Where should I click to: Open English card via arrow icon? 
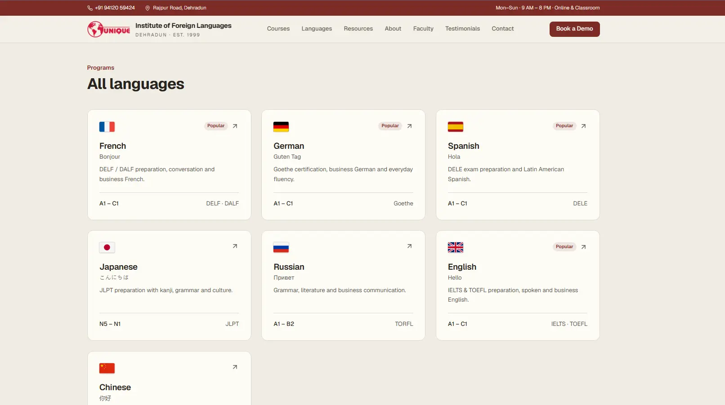(x=583, y=247)
